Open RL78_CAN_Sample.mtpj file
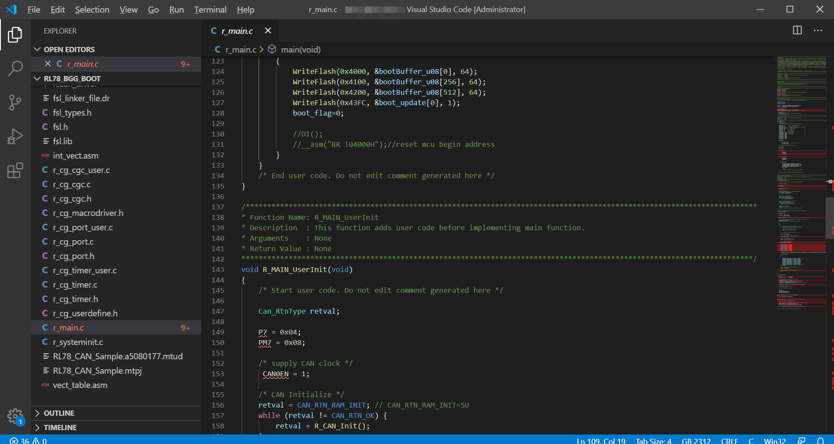834x444 pixels. [x=116, y=371]
